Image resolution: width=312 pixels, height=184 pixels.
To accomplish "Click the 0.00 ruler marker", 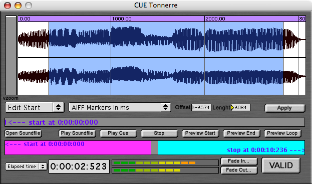I will 25,19.
